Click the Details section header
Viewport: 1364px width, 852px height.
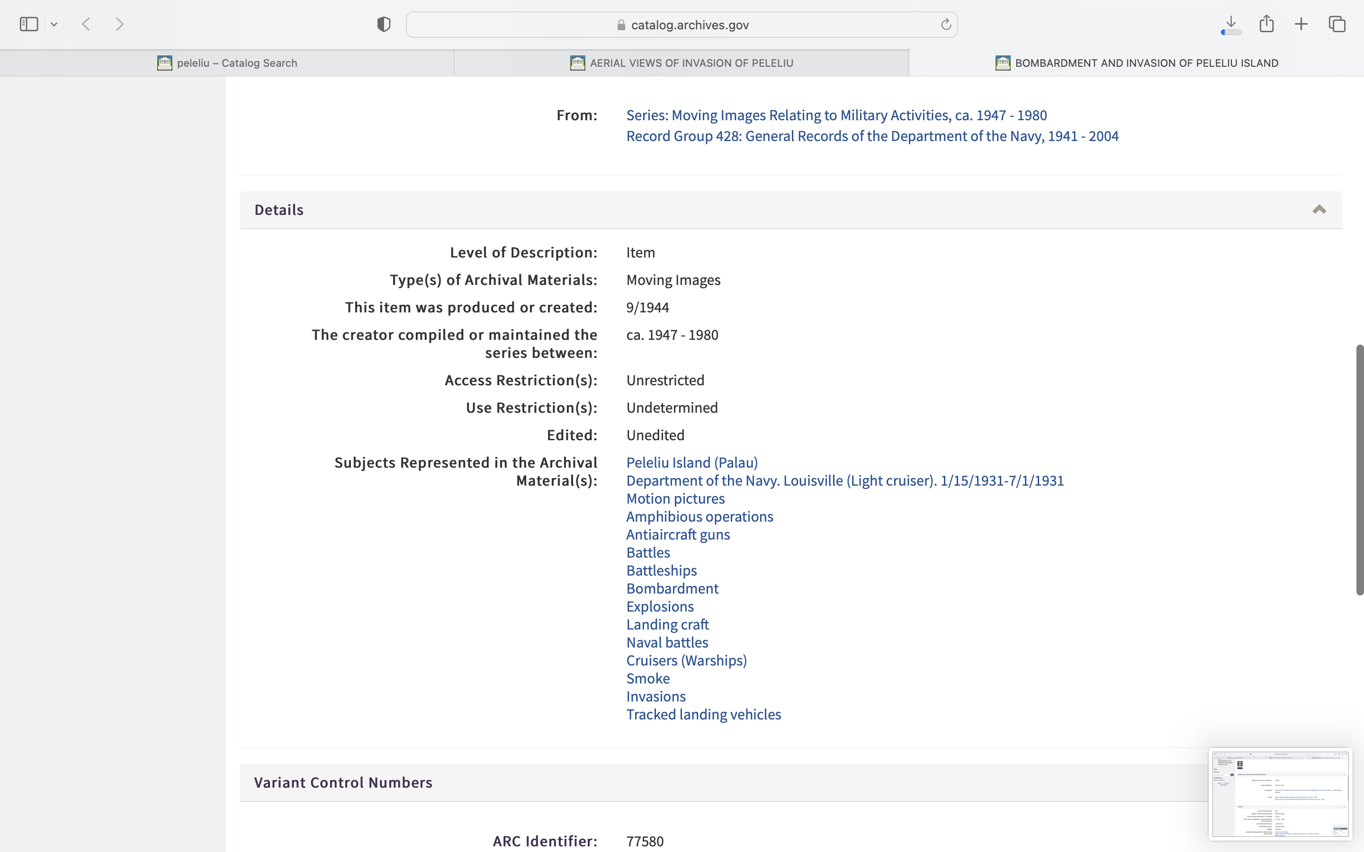[x=279, y=210]
